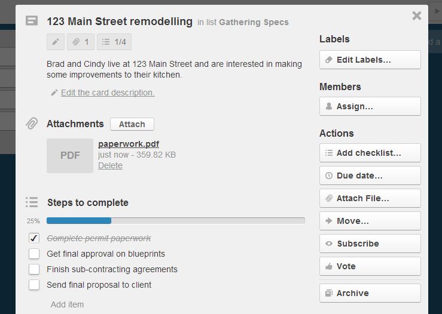Click the pencil edit badge under title
442x314 pixels.
click(x=56, y=42)
